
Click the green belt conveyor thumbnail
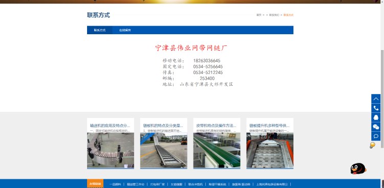217,150
